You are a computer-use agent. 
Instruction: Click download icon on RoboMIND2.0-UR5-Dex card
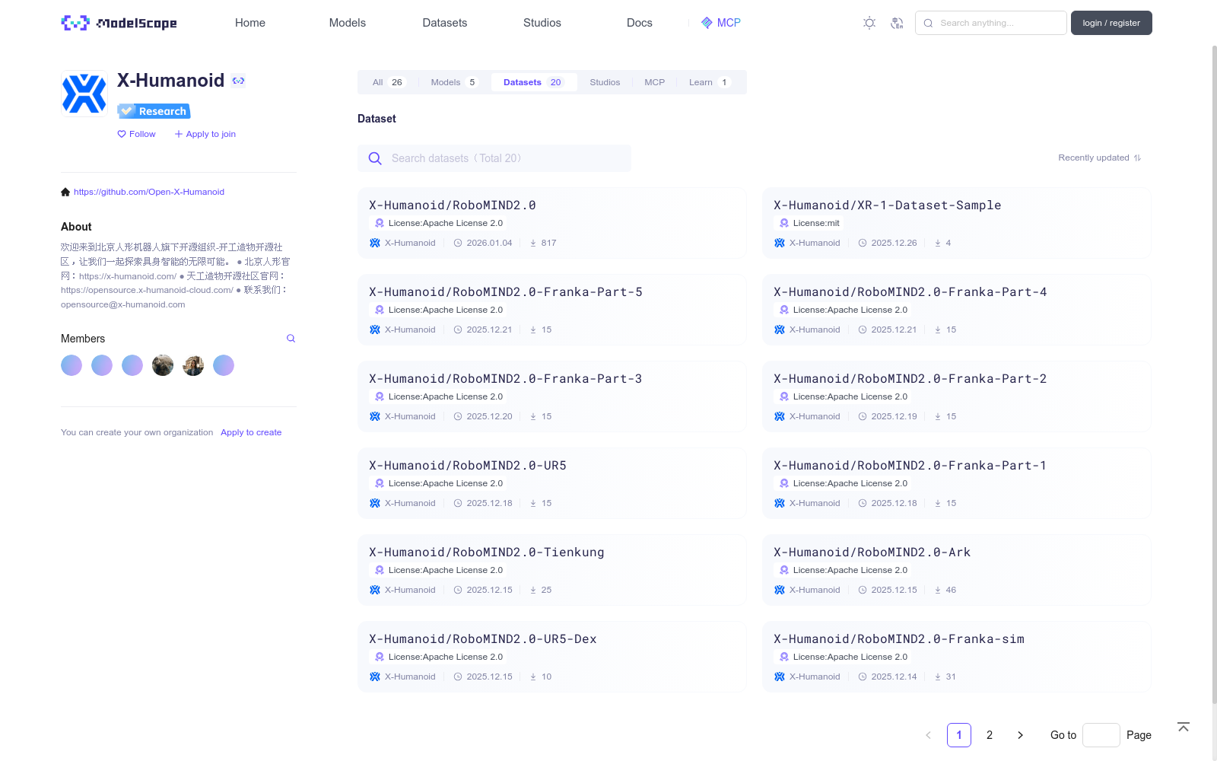point(533,677)
